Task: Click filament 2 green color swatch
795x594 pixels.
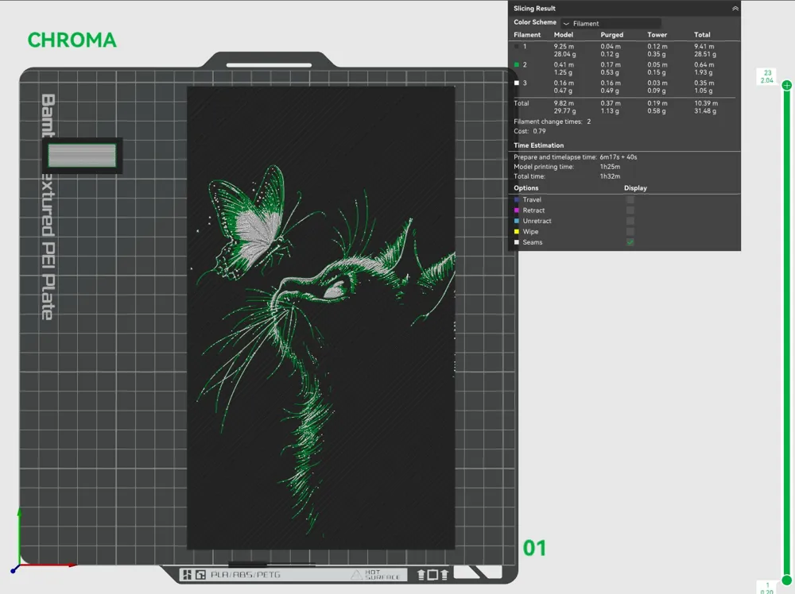Action: (x=517, y=65)
